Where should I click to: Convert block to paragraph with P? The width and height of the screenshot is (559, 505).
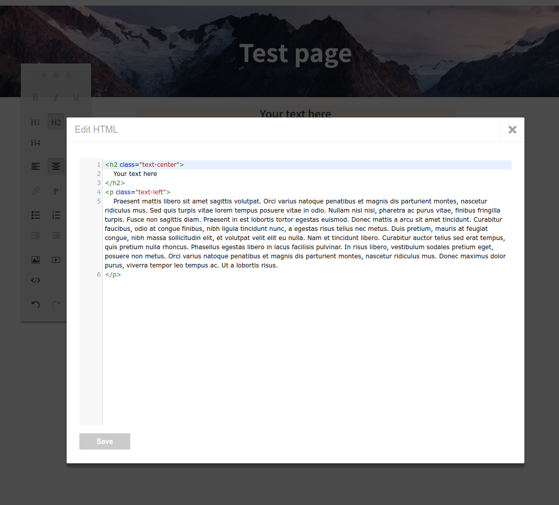(55, 191)
